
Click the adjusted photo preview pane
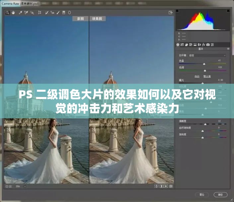click(132, 100)
